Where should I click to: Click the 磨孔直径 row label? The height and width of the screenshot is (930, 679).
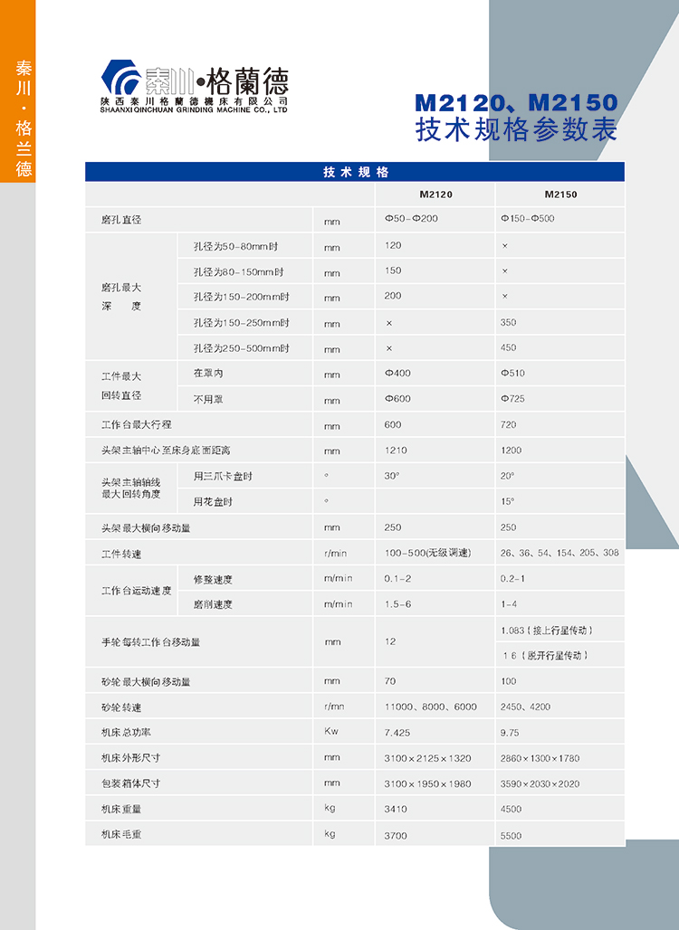(121, 220)
